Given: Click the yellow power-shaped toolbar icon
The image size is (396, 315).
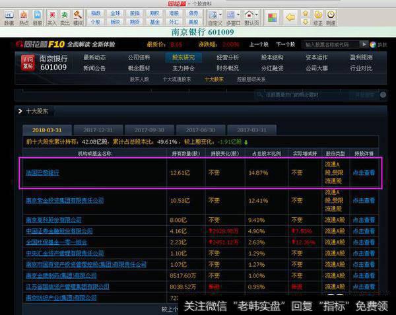Looking at the screenshot, I should point(318,15).
